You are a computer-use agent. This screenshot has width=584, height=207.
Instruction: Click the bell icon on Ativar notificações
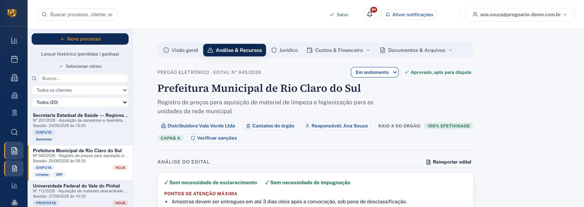pyautogui.click(x=387, y=15)
